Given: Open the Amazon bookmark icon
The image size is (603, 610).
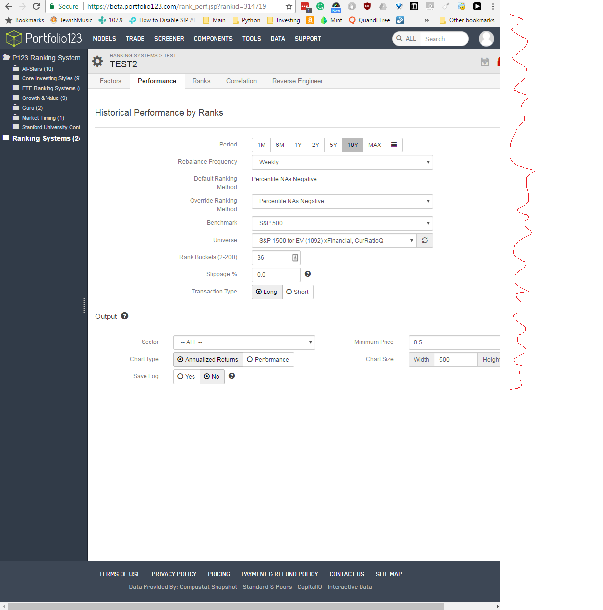Looking at the screenshot, I should click(x=310, y=20).
